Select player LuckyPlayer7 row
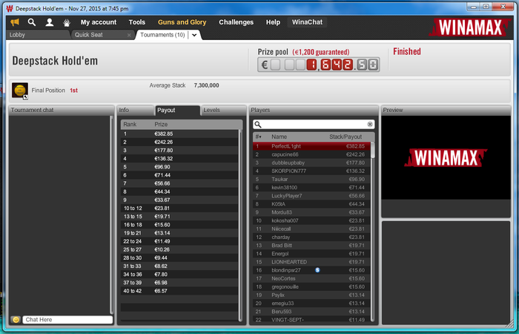The width and height of the screenshot is (519, 334). point(311,196)
